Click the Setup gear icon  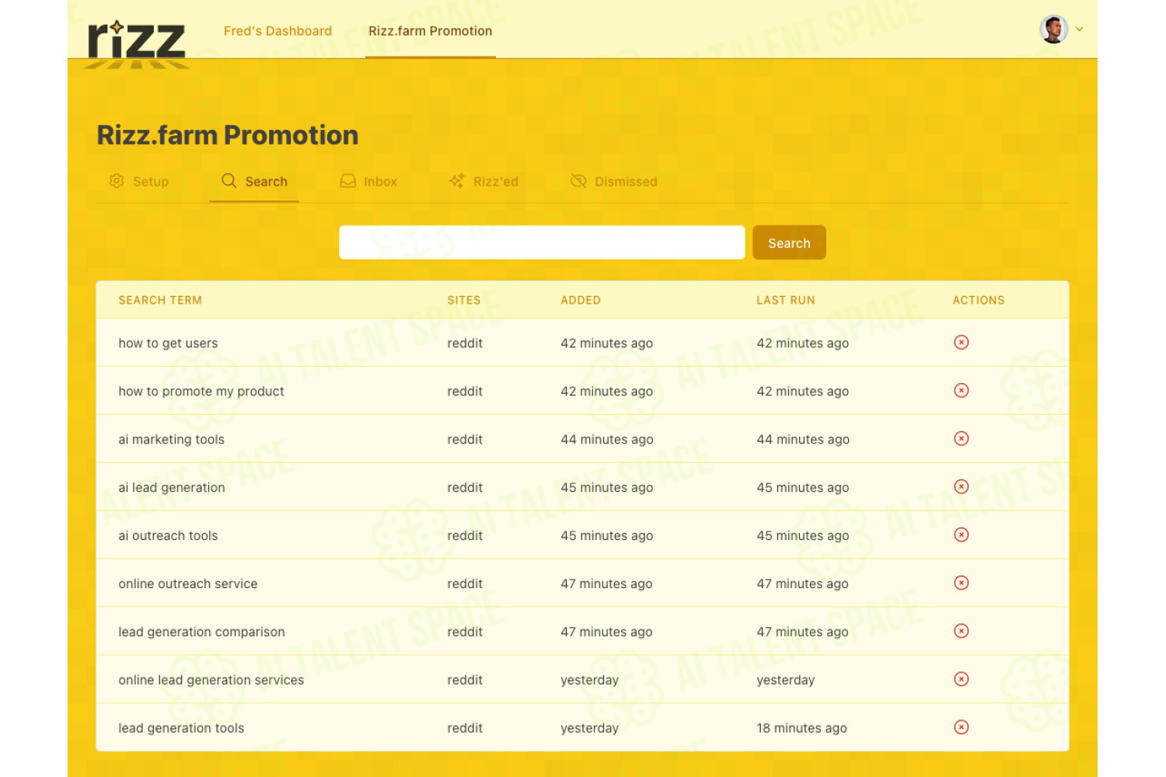[x=117, y=181]
